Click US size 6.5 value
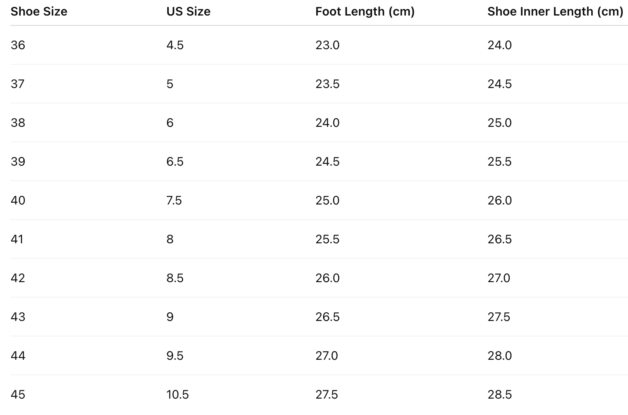 click(175, 162)
